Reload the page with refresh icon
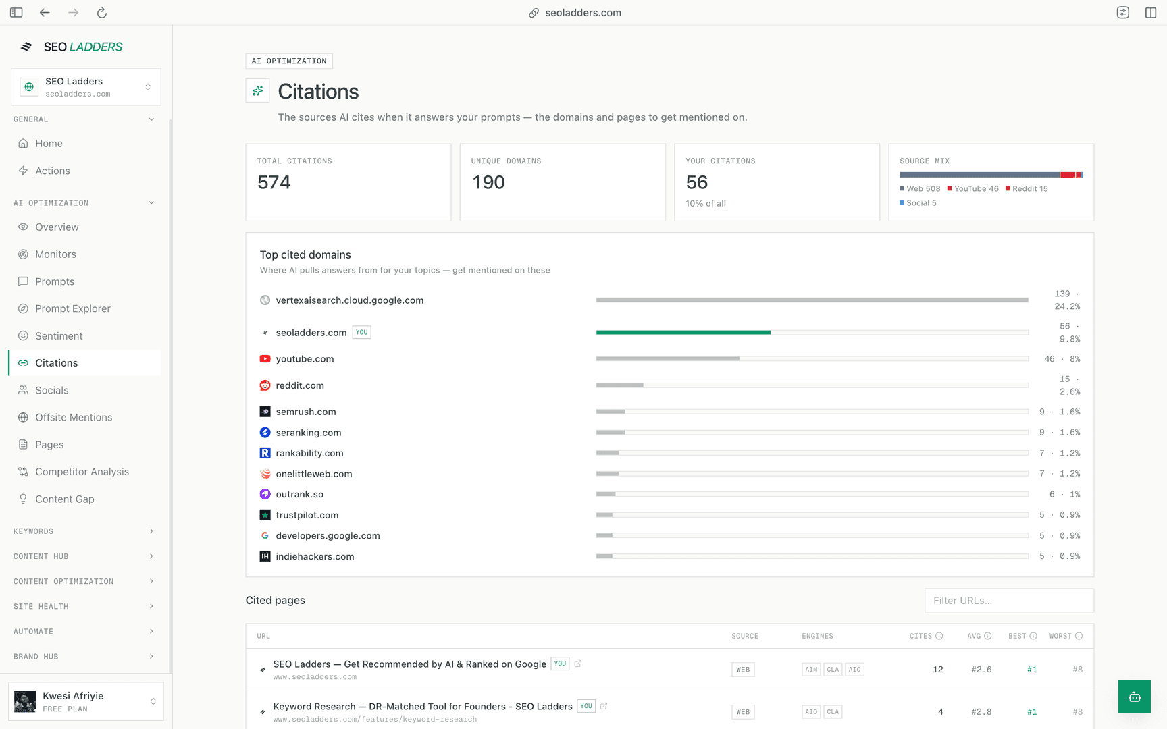Screen dimensions: 1167x729 pos(101,13)
